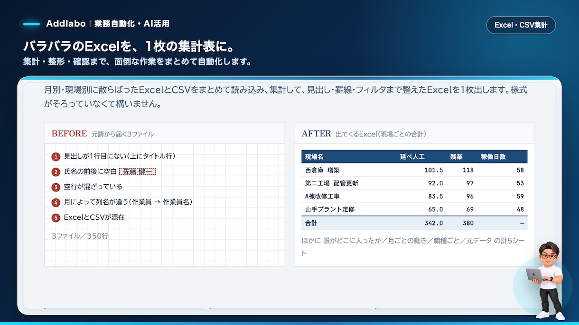This screenshot has height=325, width=579.
Task: Click the 業務自動化・AI活用 label
Action: [x=131, y=24]
